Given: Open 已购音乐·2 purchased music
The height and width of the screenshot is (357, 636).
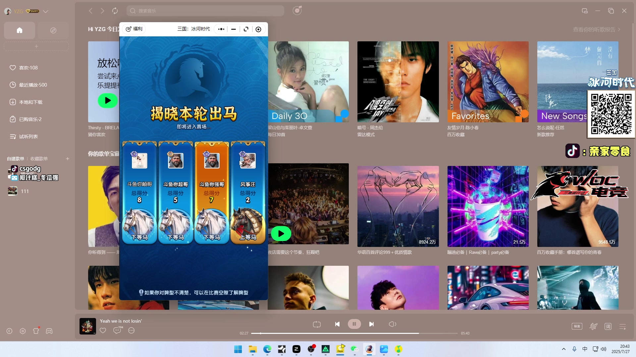Looking at the screenshot, I should coord(26,119).
